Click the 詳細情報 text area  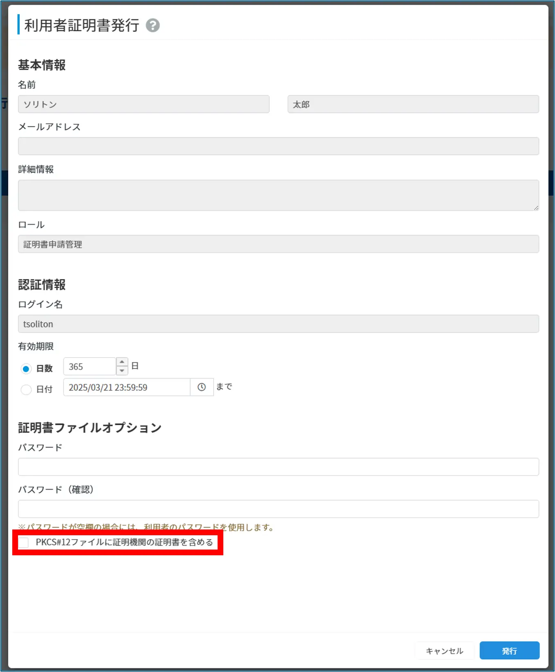[x=278, y=195]
